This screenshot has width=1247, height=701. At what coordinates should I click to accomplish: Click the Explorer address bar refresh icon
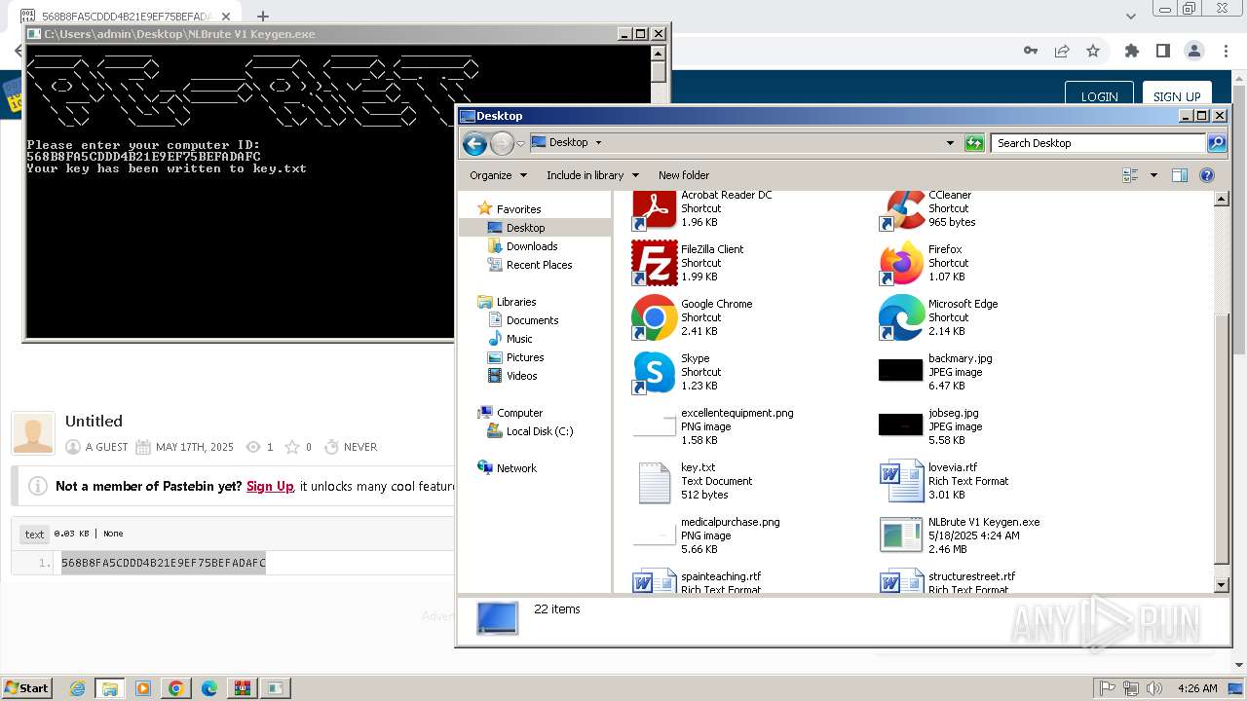(974, 143)
